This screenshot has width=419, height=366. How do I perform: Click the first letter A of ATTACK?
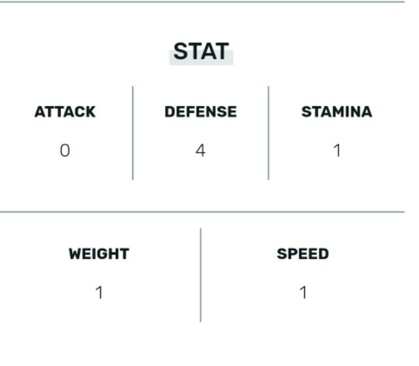coord(39,112)
